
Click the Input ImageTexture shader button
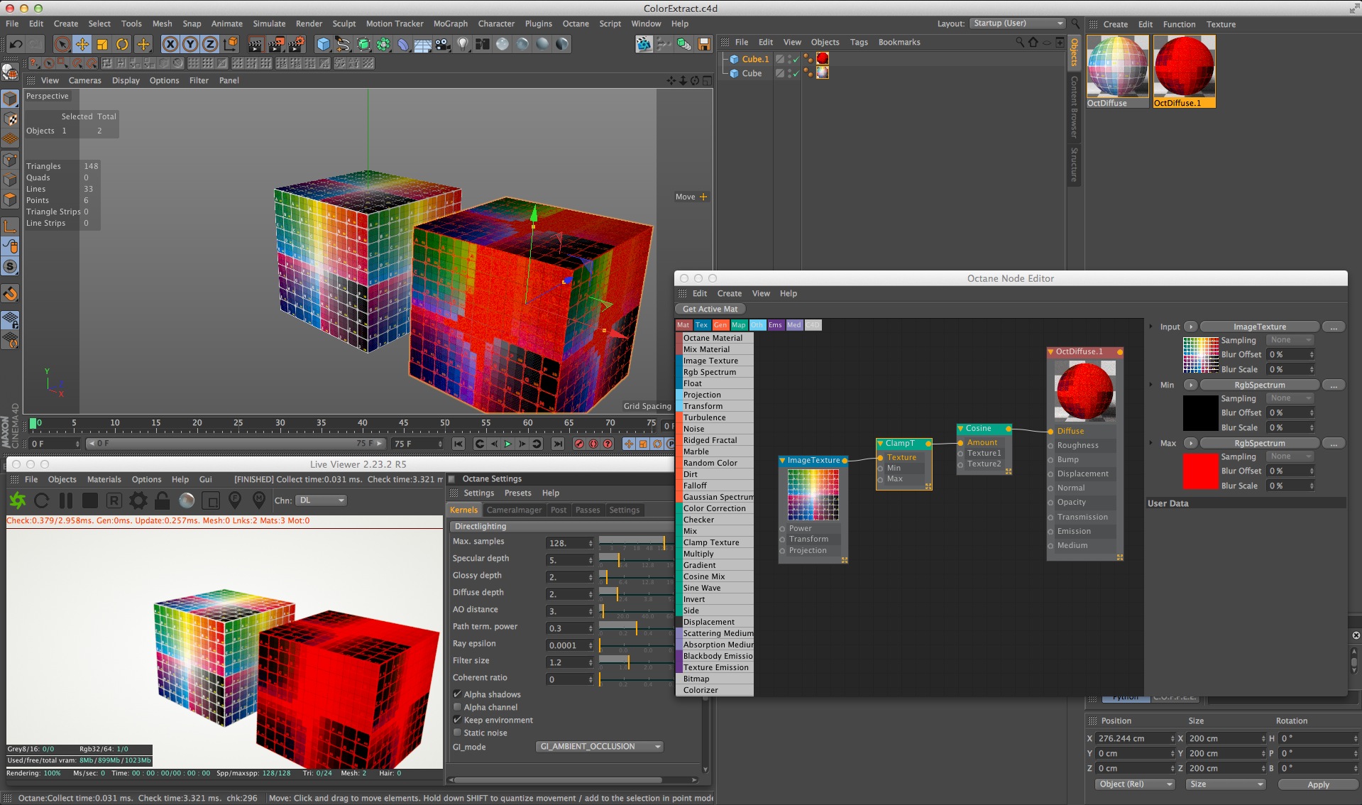(x=1260, y=327)
